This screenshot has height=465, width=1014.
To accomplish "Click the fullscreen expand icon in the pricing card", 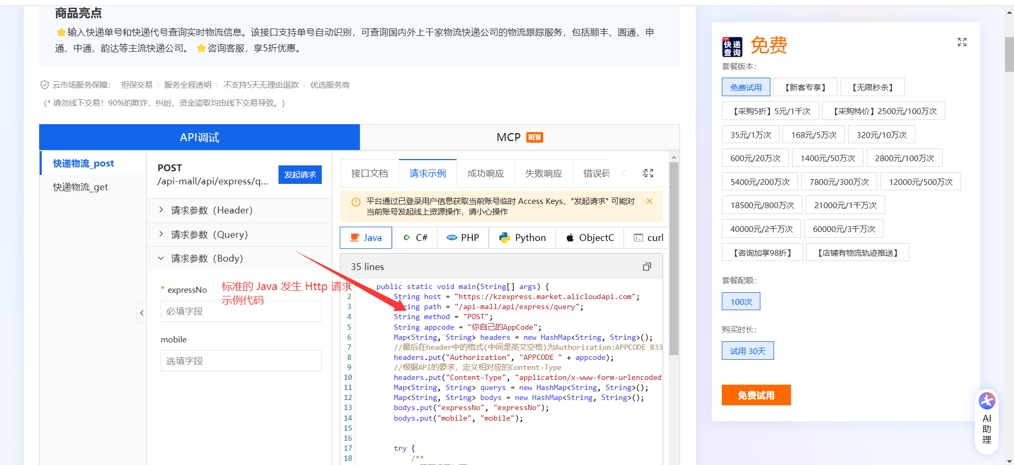I will tap(962, 42).
